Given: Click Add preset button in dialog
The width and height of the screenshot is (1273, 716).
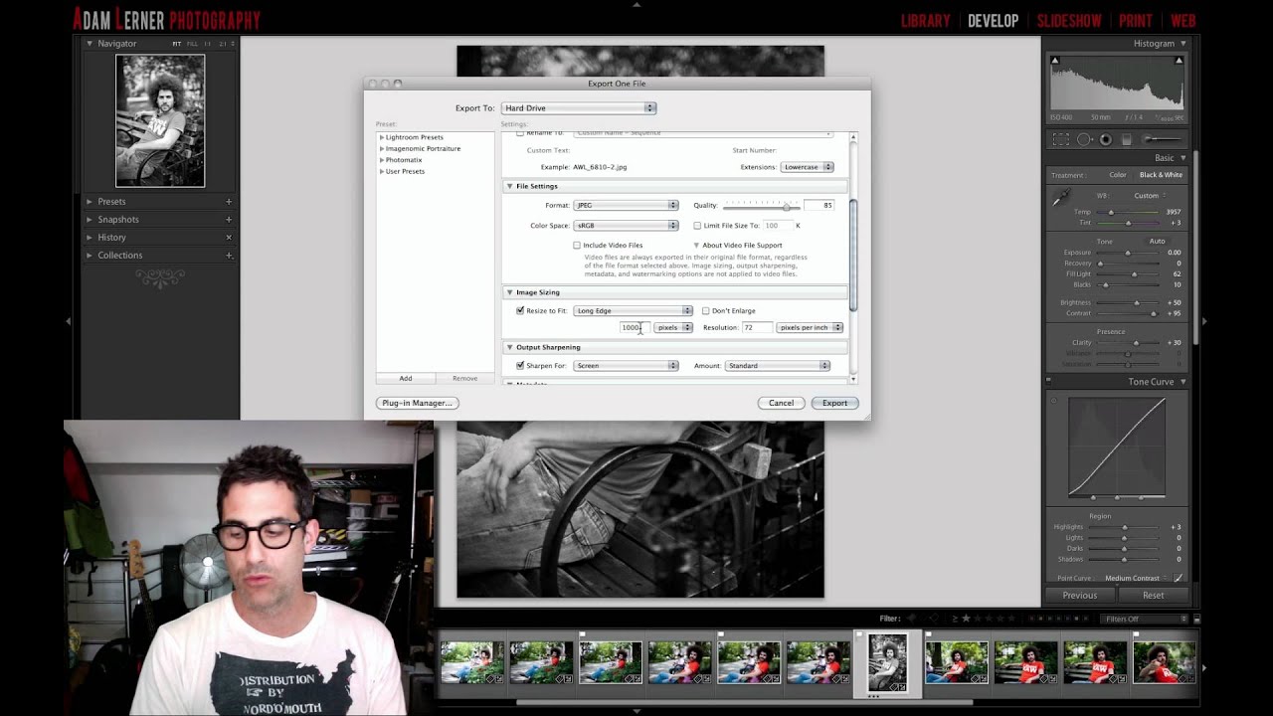Looking at the screenshot, I should (405, 378).
